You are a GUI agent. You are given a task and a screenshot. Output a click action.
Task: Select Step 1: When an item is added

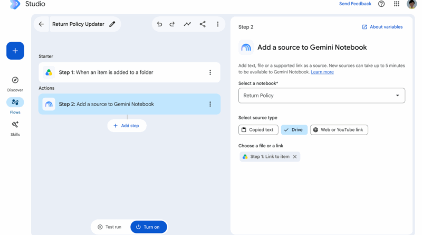(x=129, y=72)
